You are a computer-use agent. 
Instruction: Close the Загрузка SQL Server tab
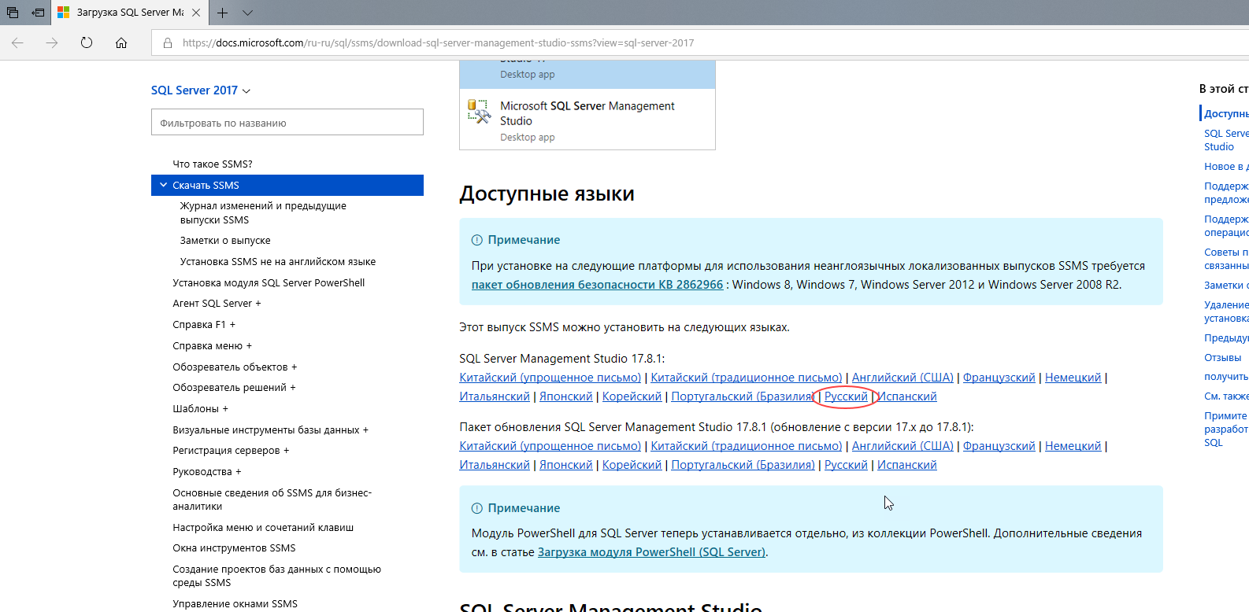(196, 13)
